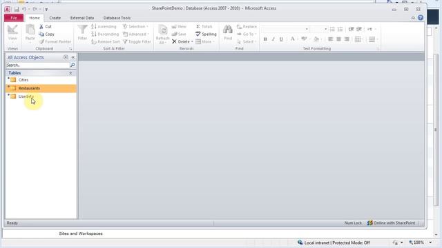Copy selection using Copy button
This screenshot has width=442, height=248.
[x=46, y=34]
